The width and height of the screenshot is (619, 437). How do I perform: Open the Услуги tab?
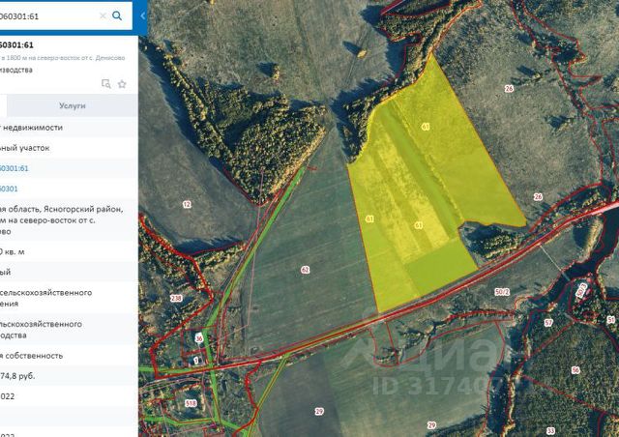pyautogui.click(x=73, y=105)
